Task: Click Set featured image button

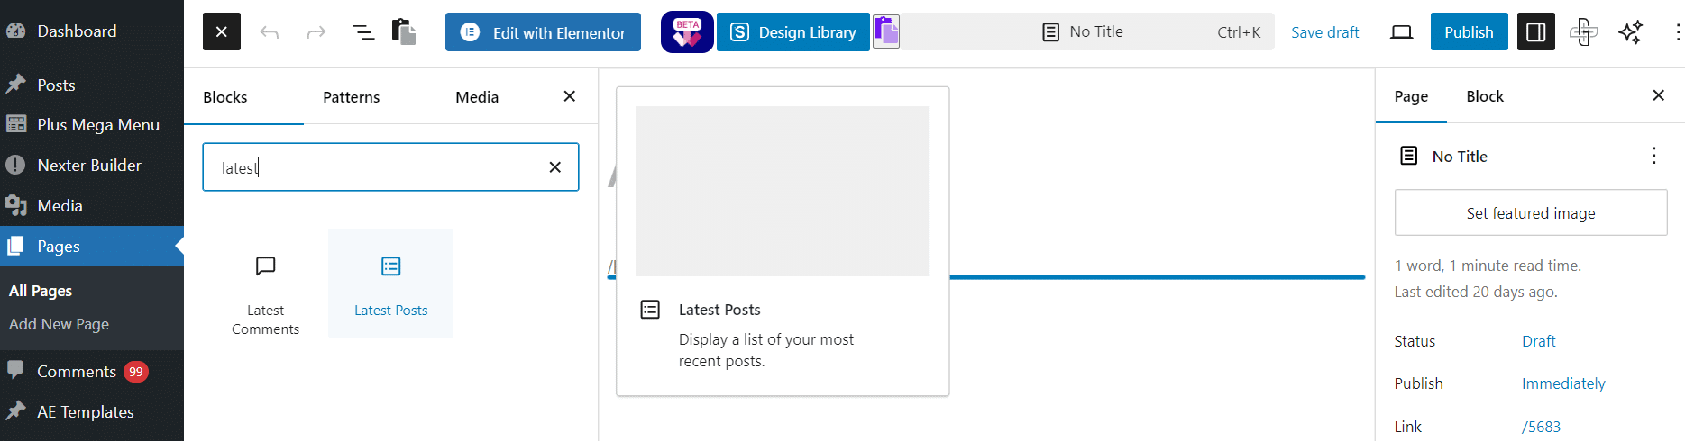Action: (x=1531, y=213)
